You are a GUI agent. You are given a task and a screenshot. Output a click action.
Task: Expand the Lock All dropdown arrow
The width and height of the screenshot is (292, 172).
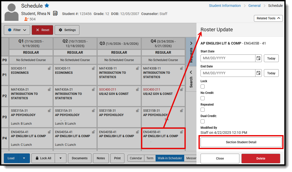(x=61, y=158)
